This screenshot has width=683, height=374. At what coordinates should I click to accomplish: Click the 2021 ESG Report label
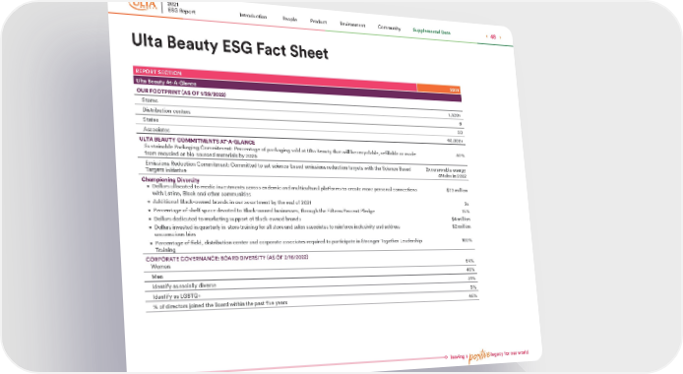point(181,8)
